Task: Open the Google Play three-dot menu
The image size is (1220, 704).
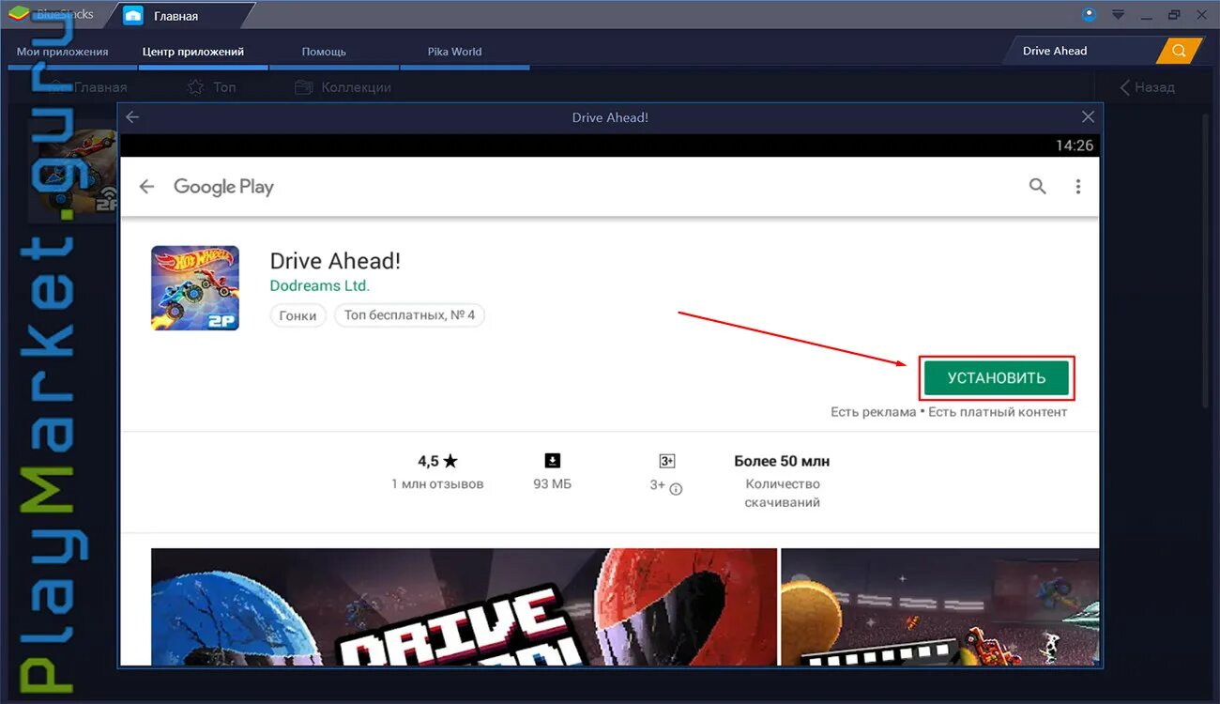Action: [x=1077, y=187]
